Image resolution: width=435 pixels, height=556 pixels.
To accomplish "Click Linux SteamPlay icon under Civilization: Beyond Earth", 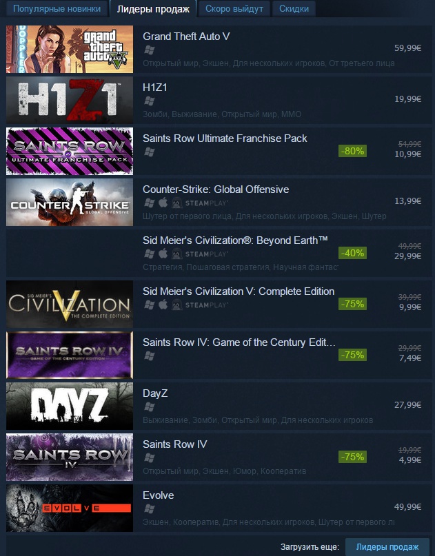I will pyautogui.click(x=176, y=254).
